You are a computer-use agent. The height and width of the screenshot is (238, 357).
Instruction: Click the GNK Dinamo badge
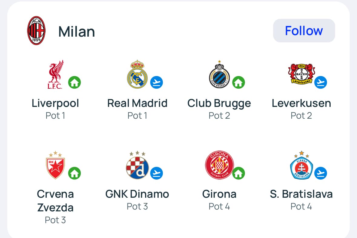(x=137, y=165)
